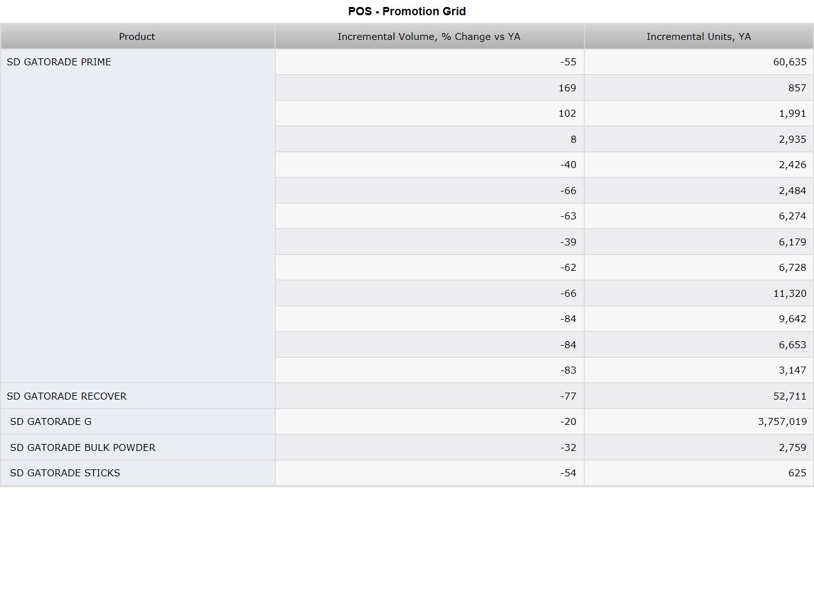Viewport: 814px width, 600px height.
Task: Select the SD GATORADE PRIME product cell
Action: coord(138,216)
